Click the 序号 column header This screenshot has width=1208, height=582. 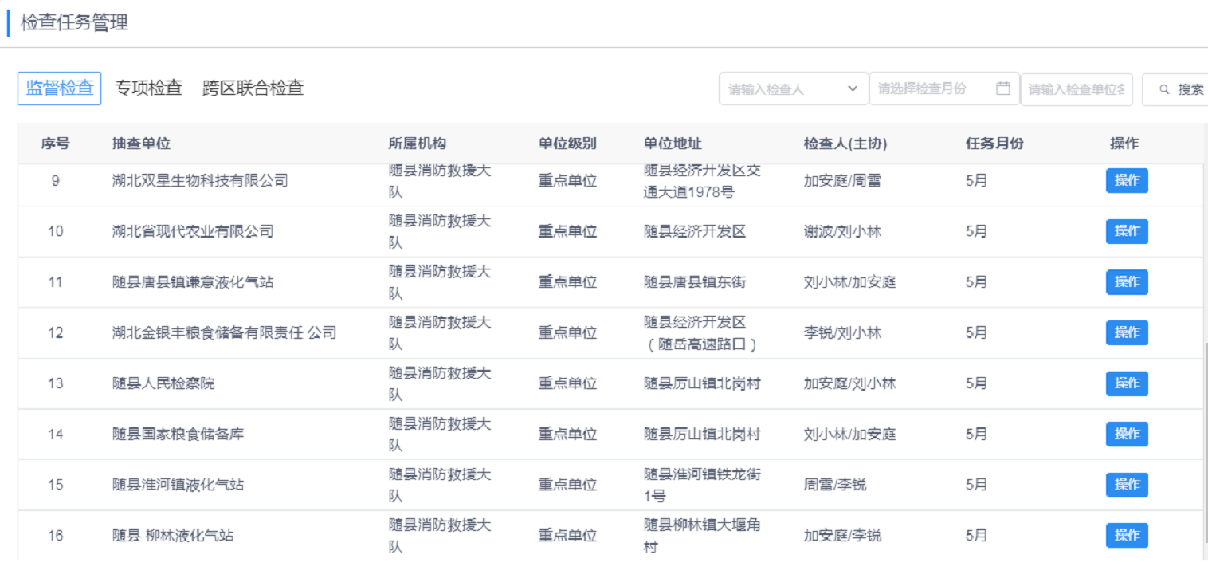click(55, 144)
